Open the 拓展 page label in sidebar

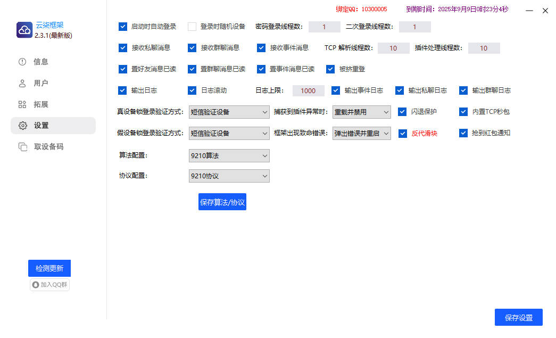pyautogui.click(x=41, y=104)
